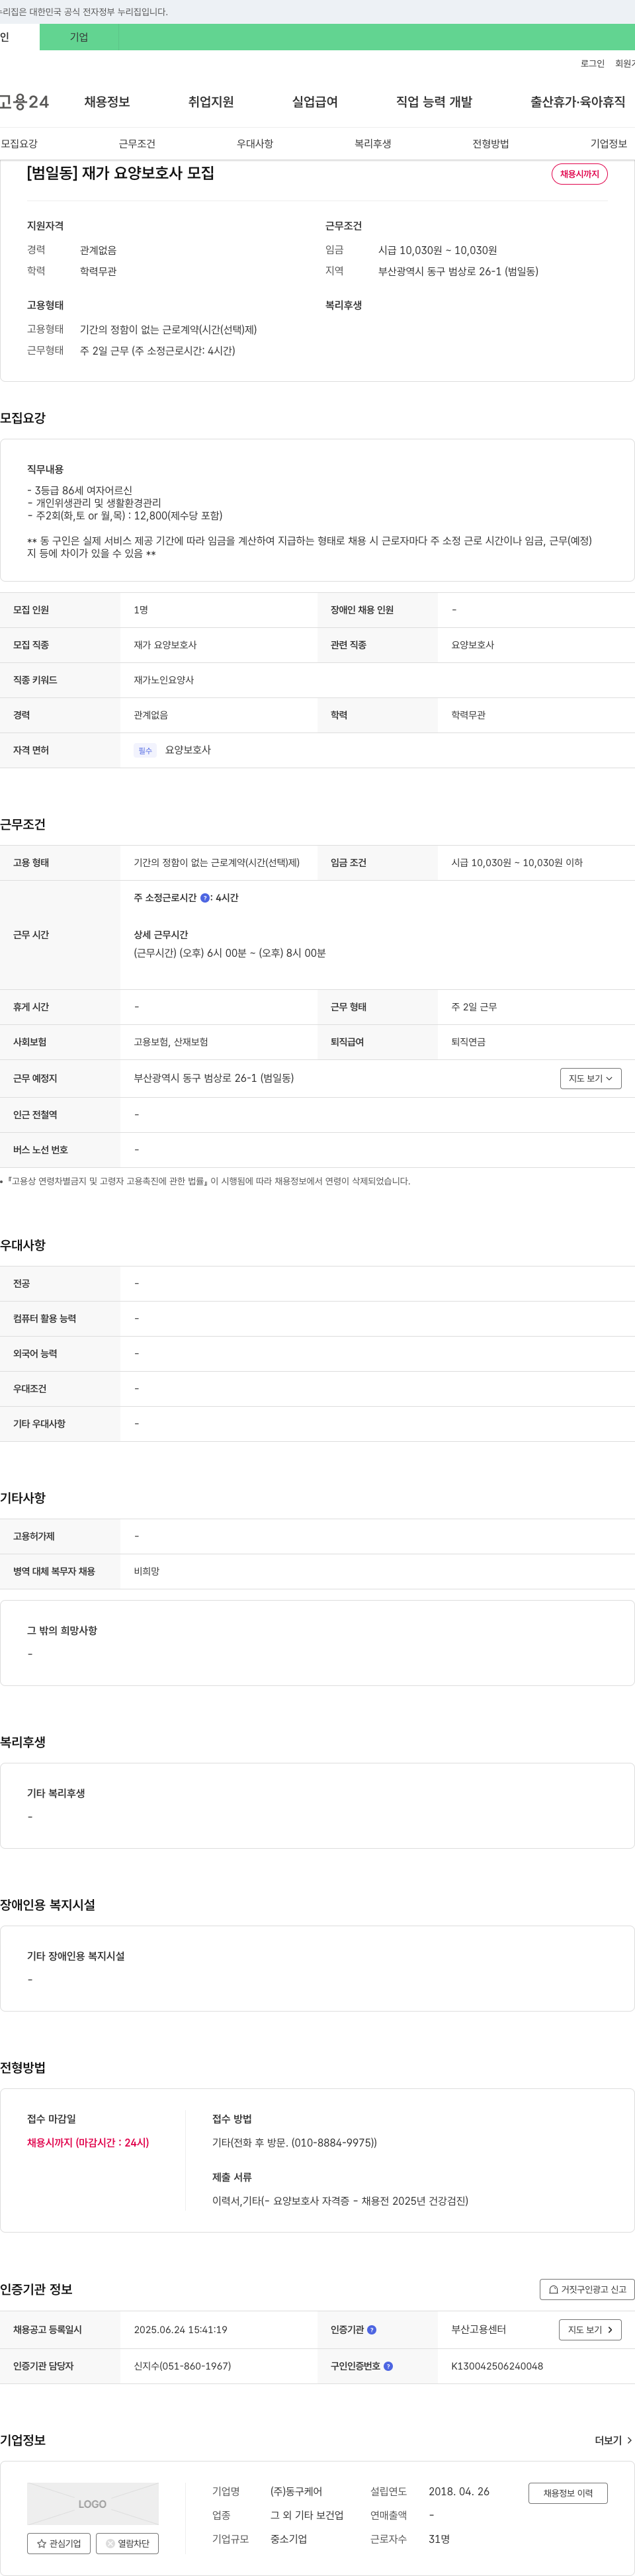Click the company LOGO placeholder image
Image resolution: width=635 pixels, height=2576 pixels.
[x=92, y=2503]
